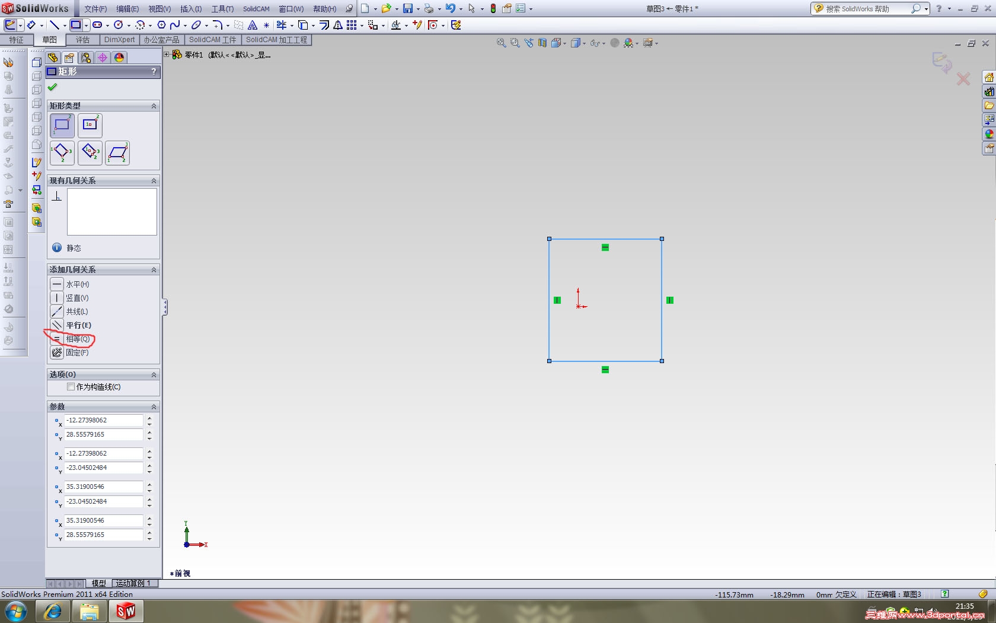Screen dimensions: 996x623
Task: Select the Line sketch tool
Action: 54,25
